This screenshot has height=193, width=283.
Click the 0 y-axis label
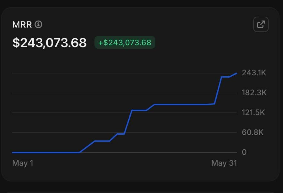(244, 152)
